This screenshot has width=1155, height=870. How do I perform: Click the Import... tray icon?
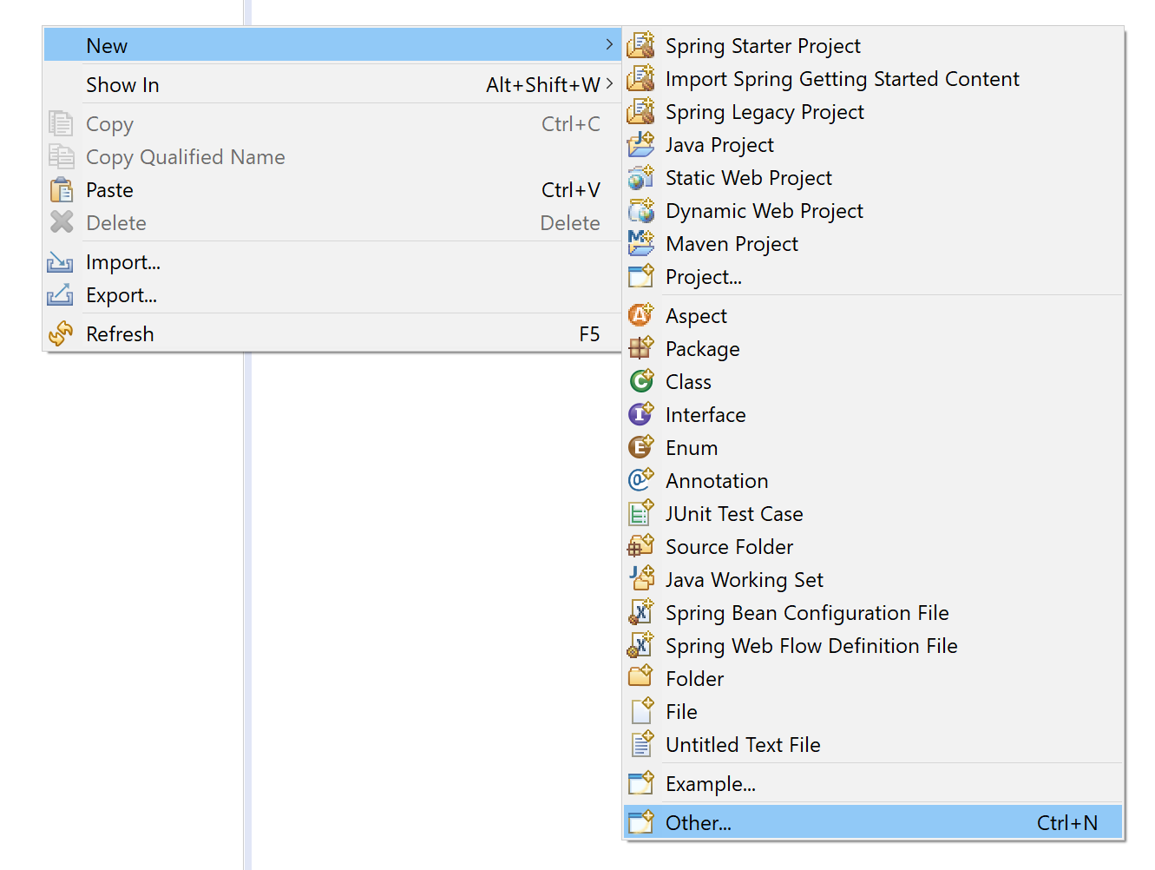point(60,261)
